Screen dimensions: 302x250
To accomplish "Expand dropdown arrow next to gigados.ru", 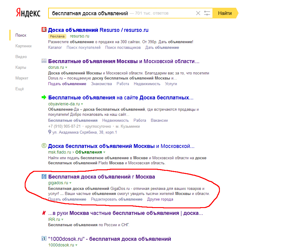I will click(71, 183).
